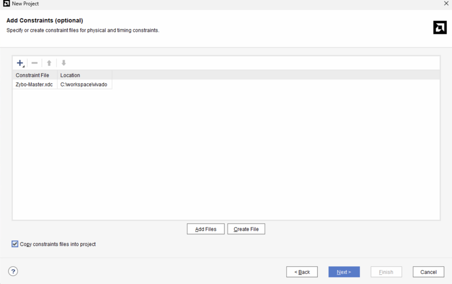Click the application icon in title bar
452x284 pixels.
[x=6, y=4]
